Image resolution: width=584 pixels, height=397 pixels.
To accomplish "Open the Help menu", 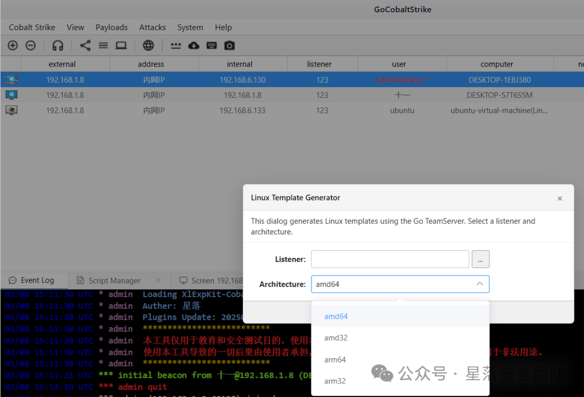I will point(223,27).
